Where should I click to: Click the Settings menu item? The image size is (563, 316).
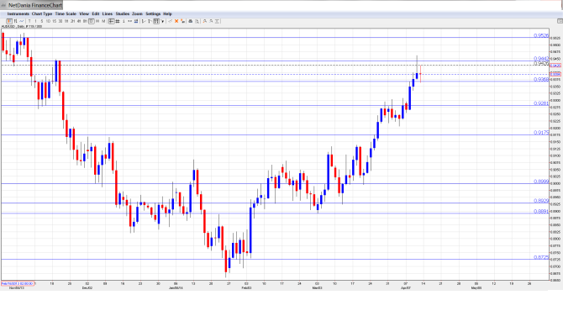[153, 13]
